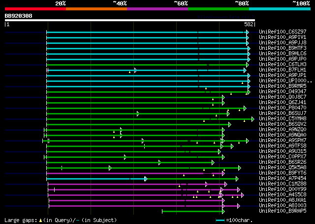Click the UniRef100_B6SQV2 label
Viewport: 315px width, 224px height.
pos(283,124)
